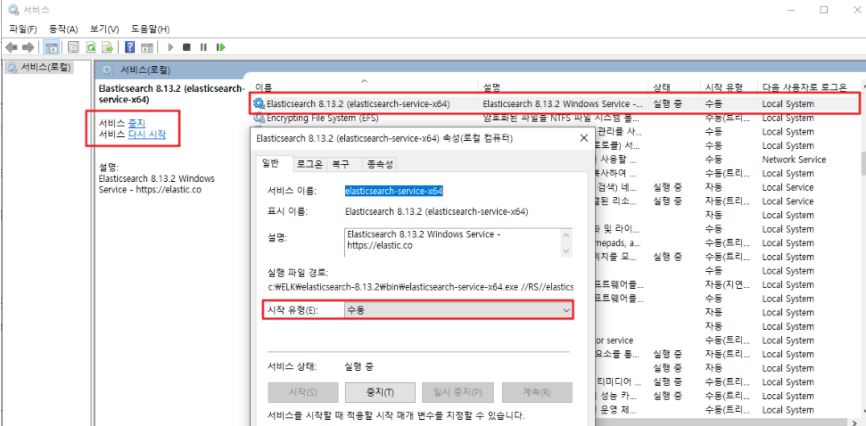Refresh the services list via toolbar icon

coord(91,47)
